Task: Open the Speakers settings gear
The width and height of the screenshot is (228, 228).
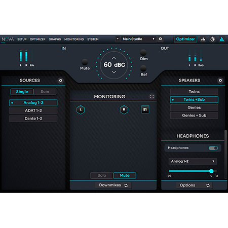Action: pos(220,81)
